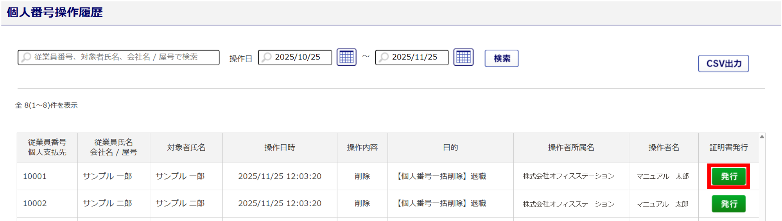Viewport: 782px width, 221px height.
Task: Click the 操作内容 column header
Action: point(362,147)
